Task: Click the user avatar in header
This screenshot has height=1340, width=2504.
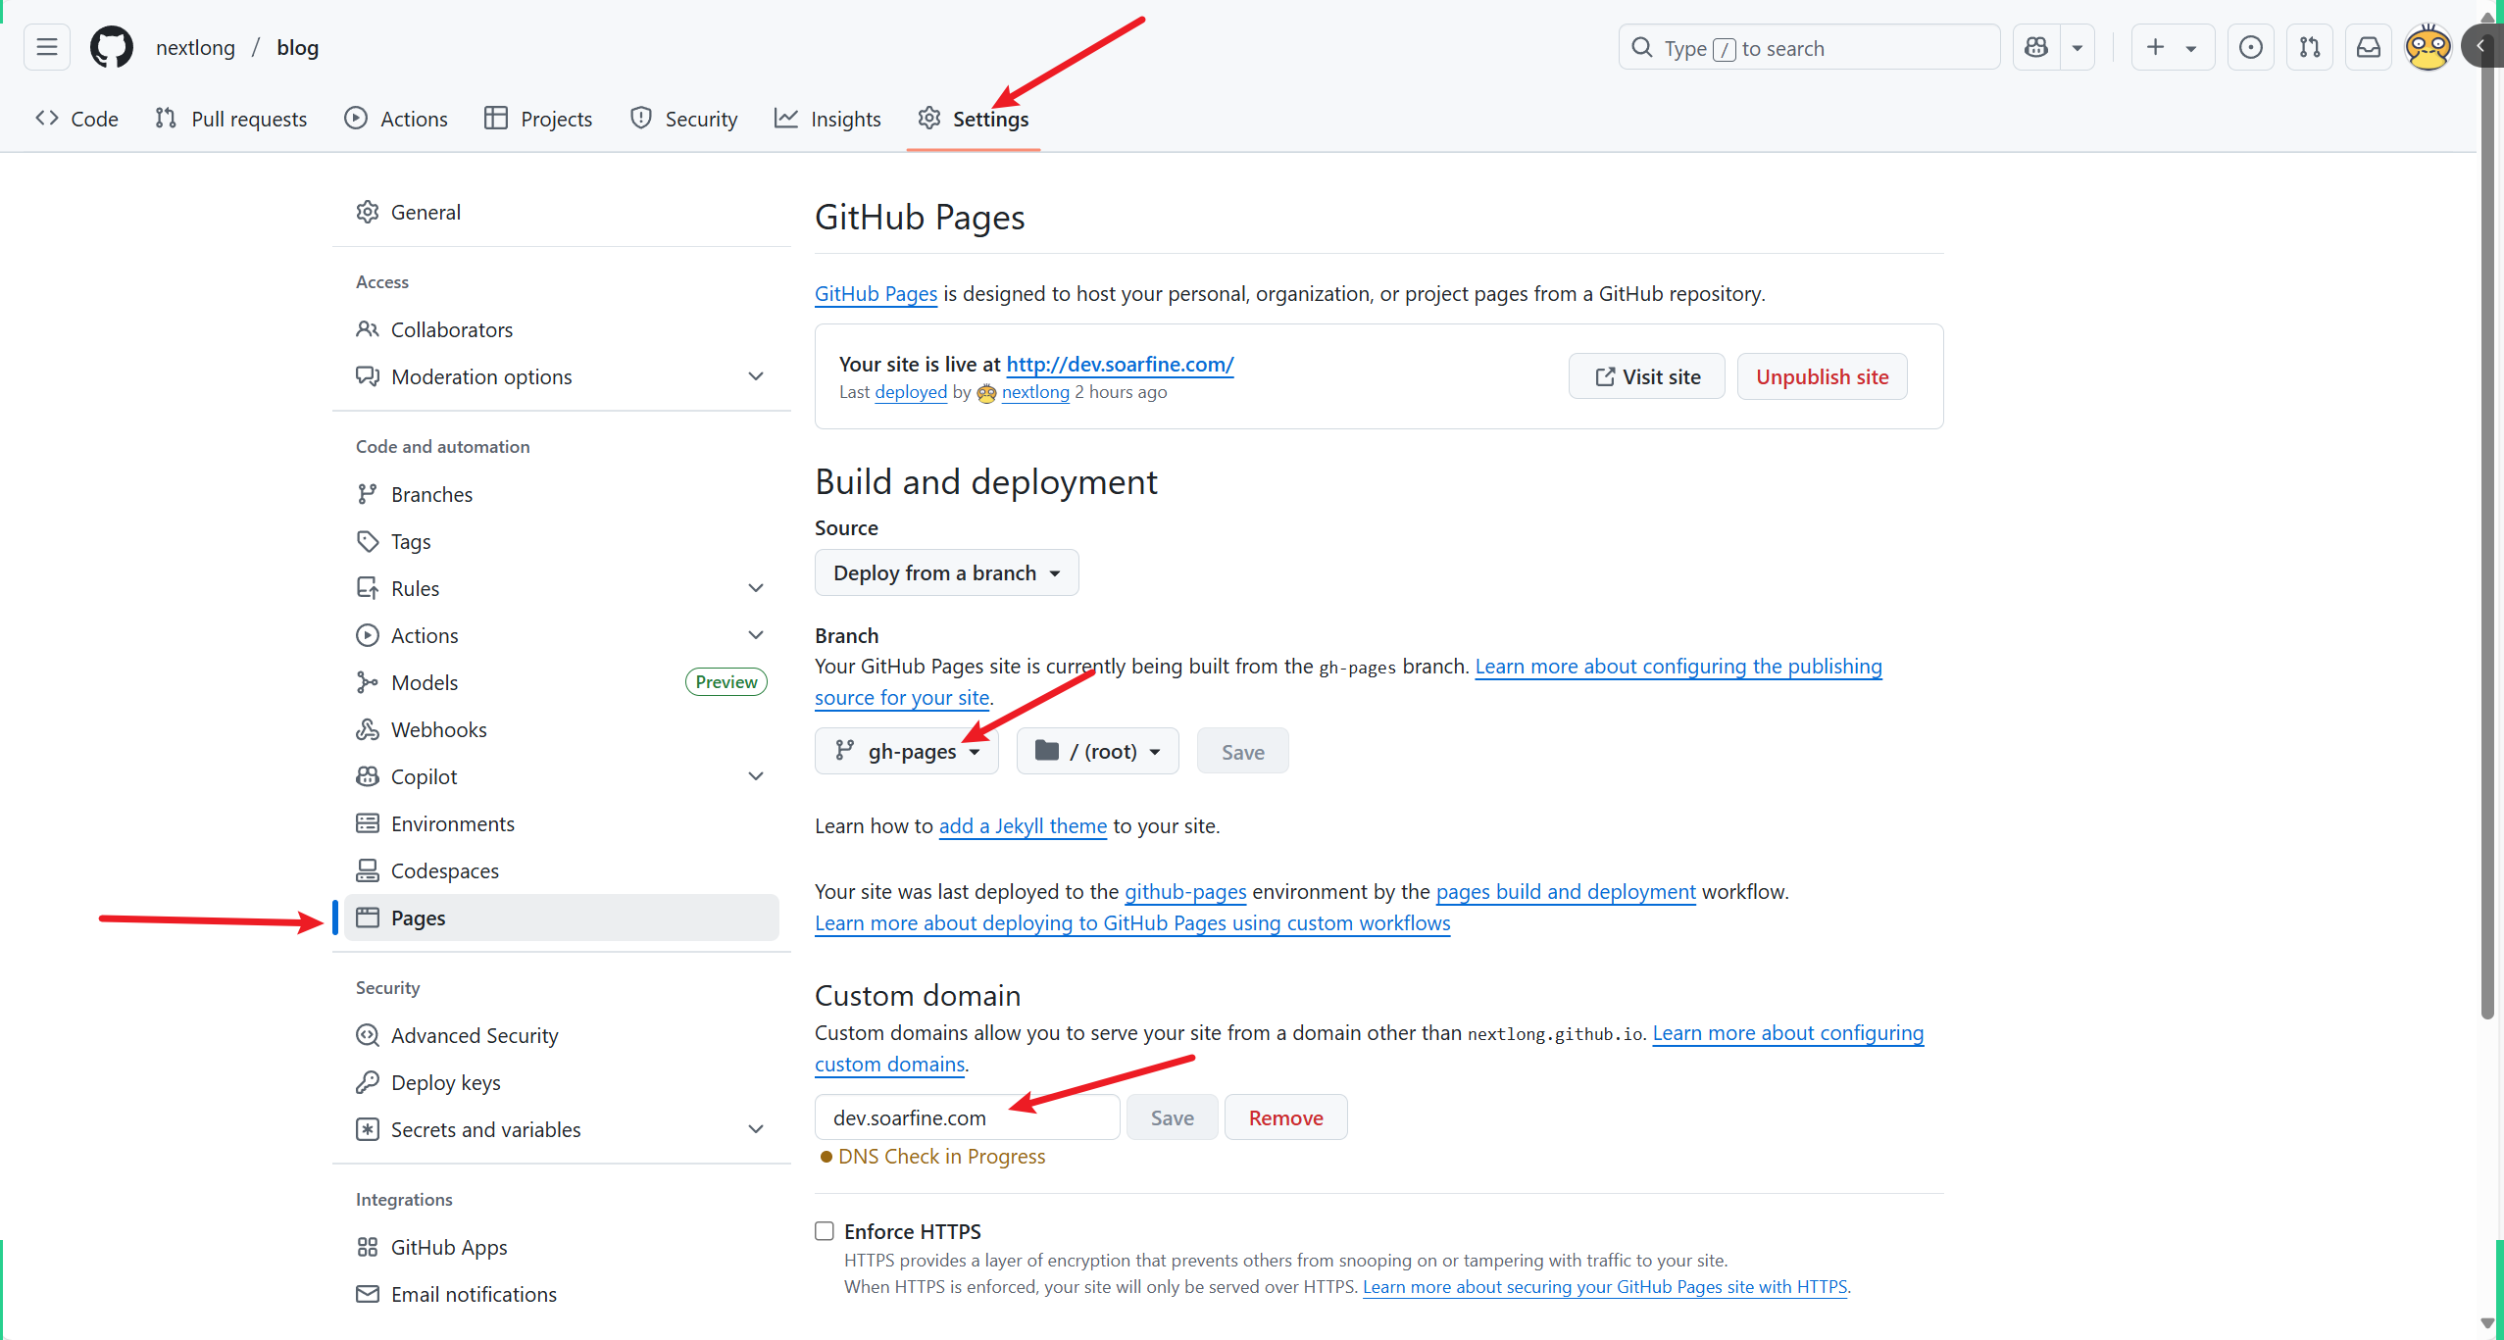Action: tap(2428, 47)
